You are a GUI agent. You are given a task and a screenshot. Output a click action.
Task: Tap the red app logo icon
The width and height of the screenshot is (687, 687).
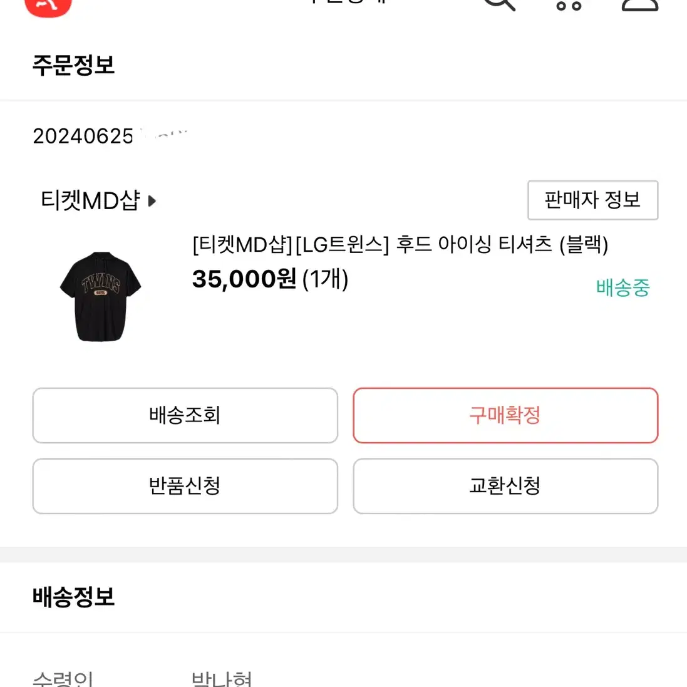(48, 6)
